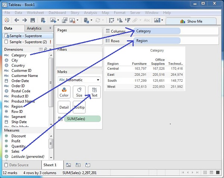
Task: Click the New Worksheet tab icon
Action: tap(68, 165)
